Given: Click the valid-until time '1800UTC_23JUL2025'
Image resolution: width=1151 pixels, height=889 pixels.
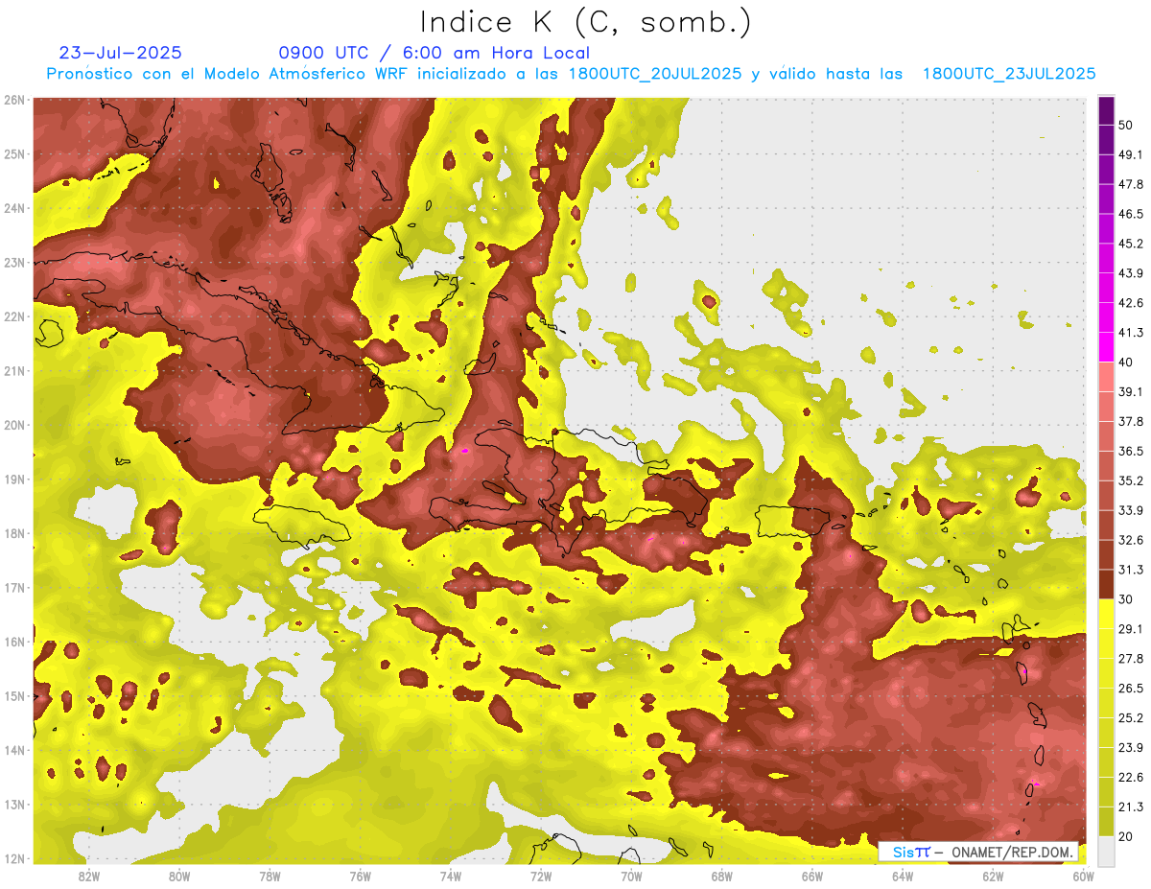Looking at the screenshot, I should (1009, 74).
